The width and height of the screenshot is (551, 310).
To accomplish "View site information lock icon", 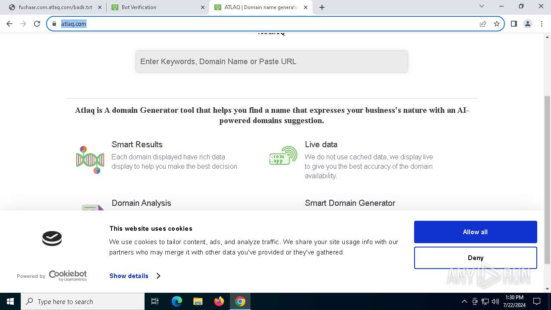I will click(54, 24).
